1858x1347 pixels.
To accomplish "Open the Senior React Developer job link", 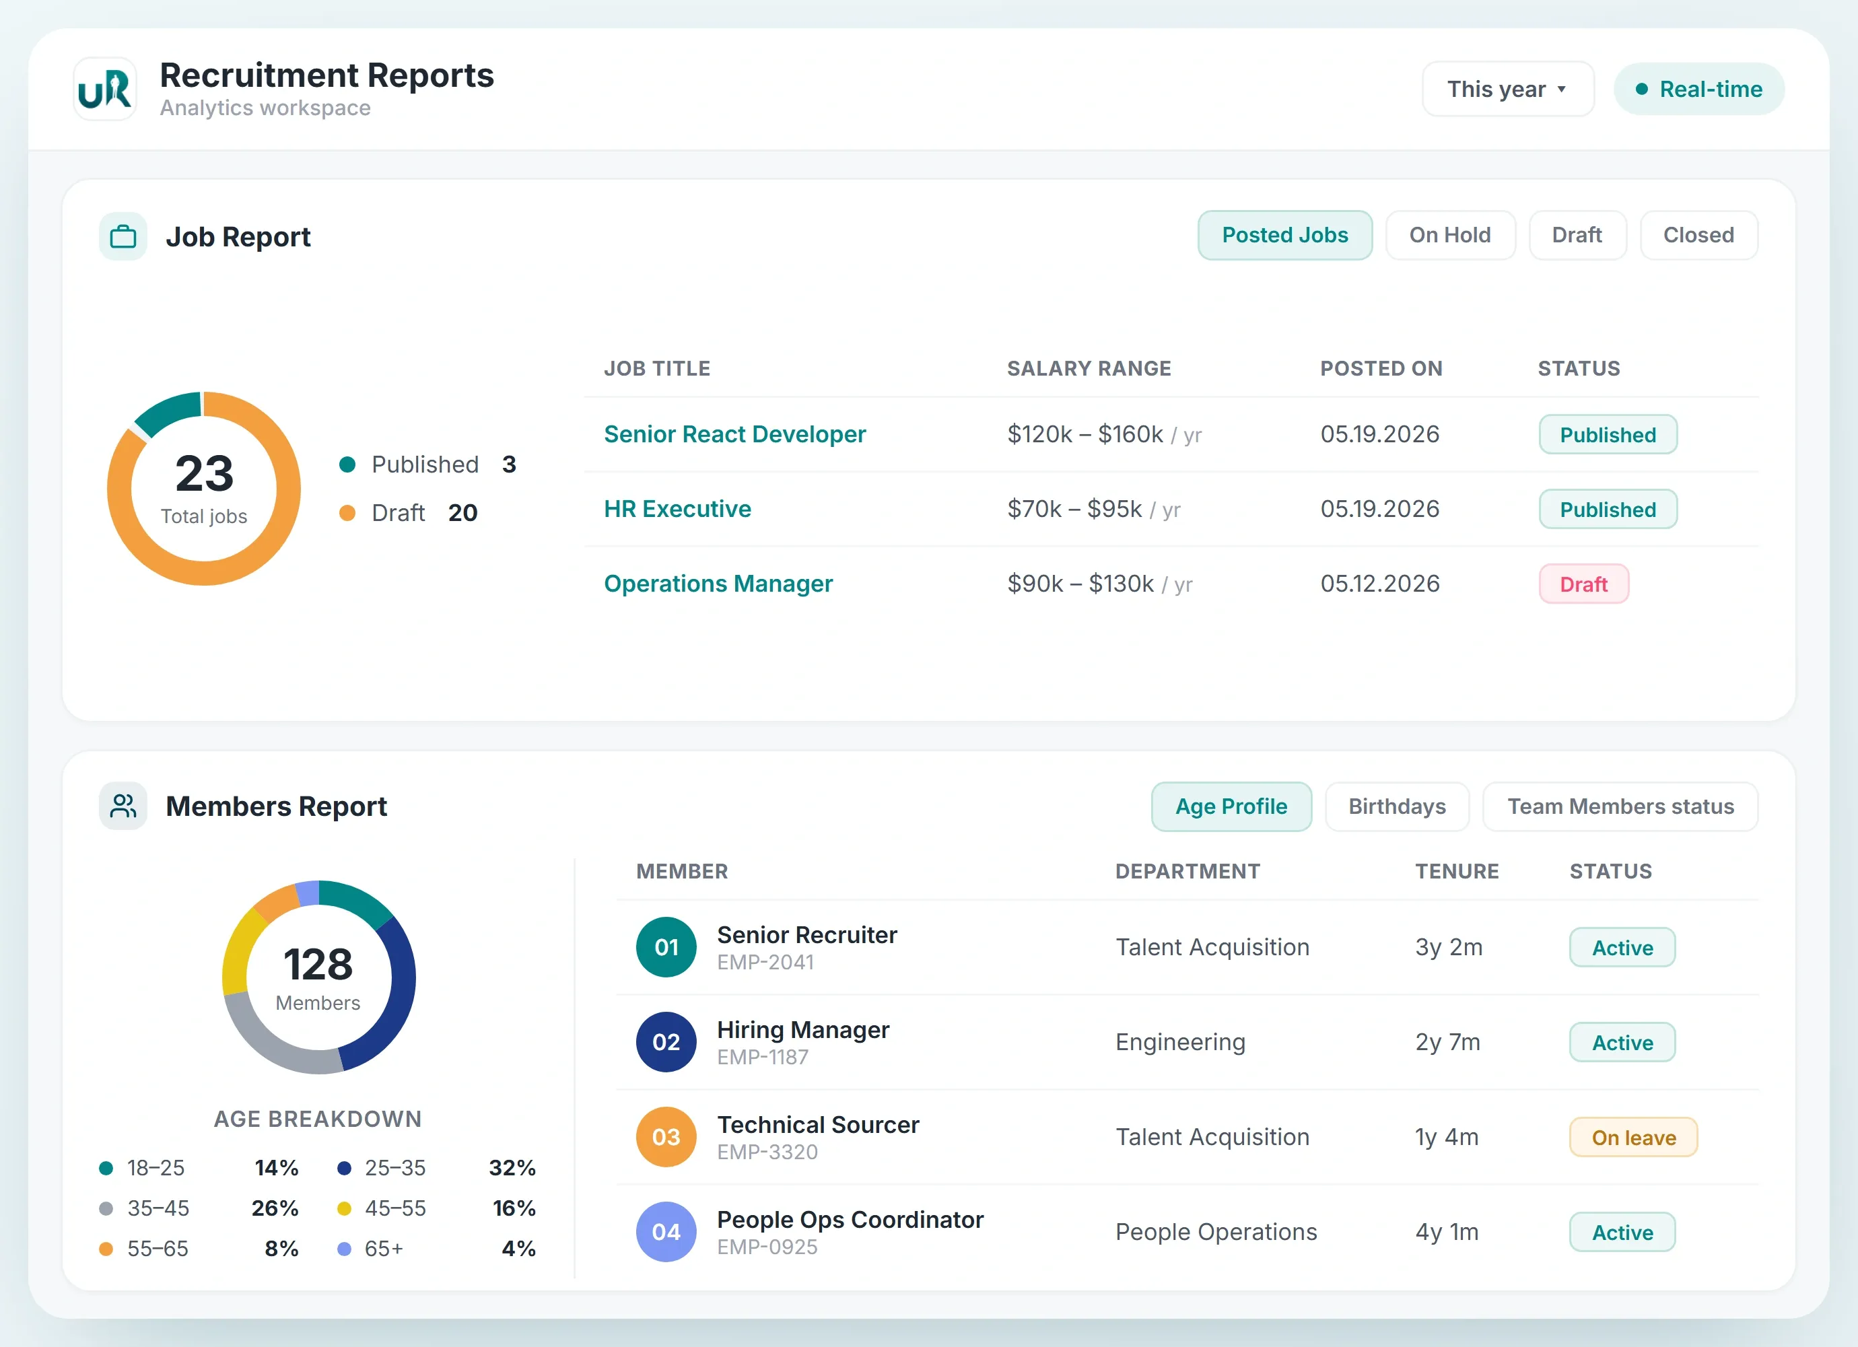I will (x=735, y=434).
